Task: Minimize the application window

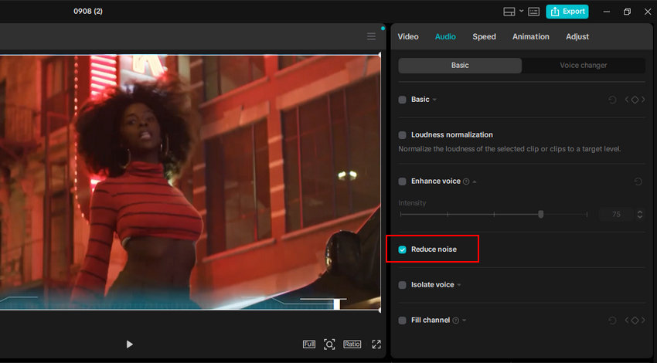Action: [x=606, y=12]
